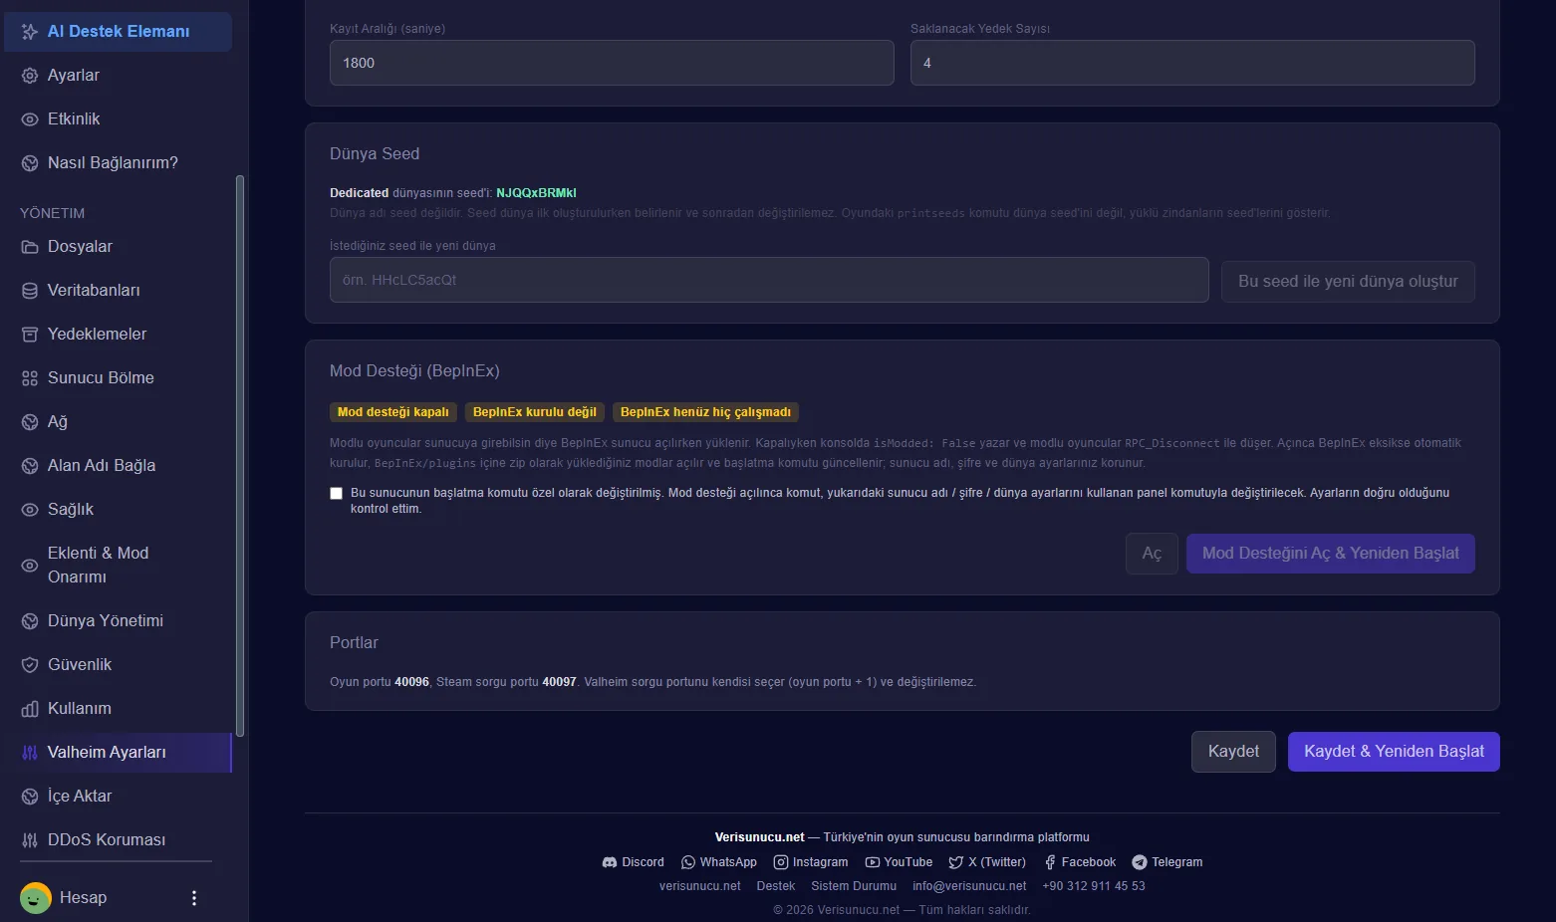The height and width of the screenshot is (922, 1556).
Task: Click the Saklanacak Yedek Sayısı field
Action: 1192,63
